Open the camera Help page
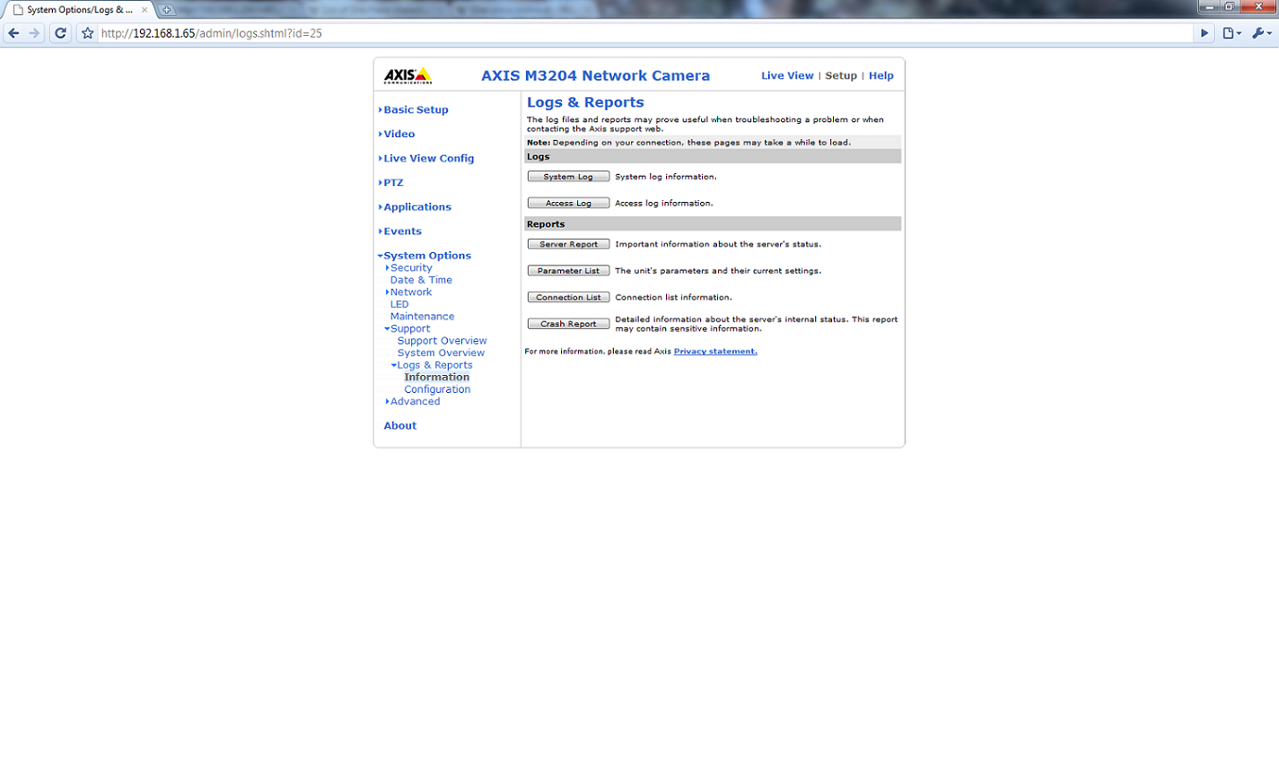1279x767 pixels. pos(880,75)
